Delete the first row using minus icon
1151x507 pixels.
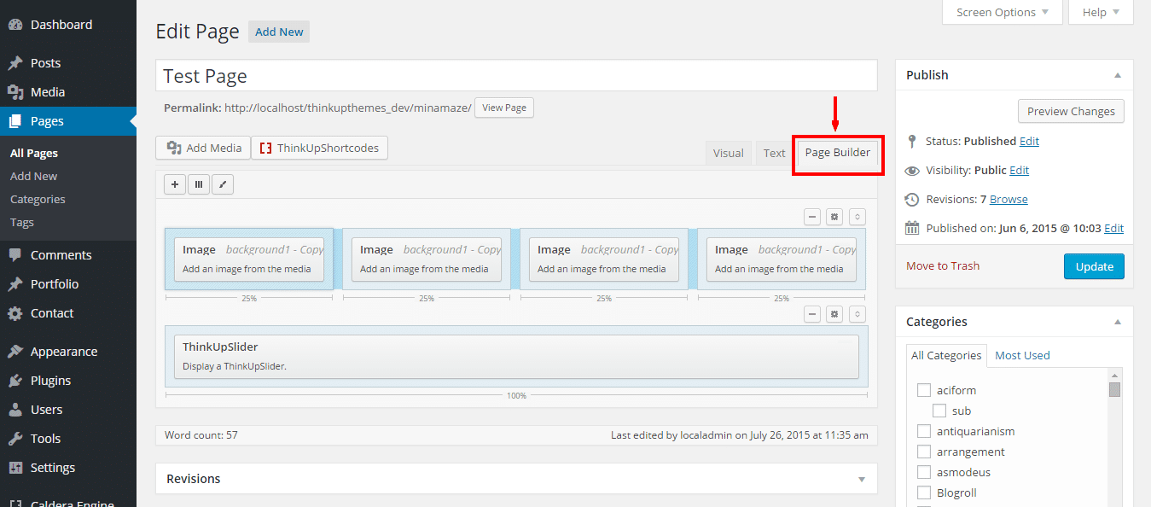(812, 217)
